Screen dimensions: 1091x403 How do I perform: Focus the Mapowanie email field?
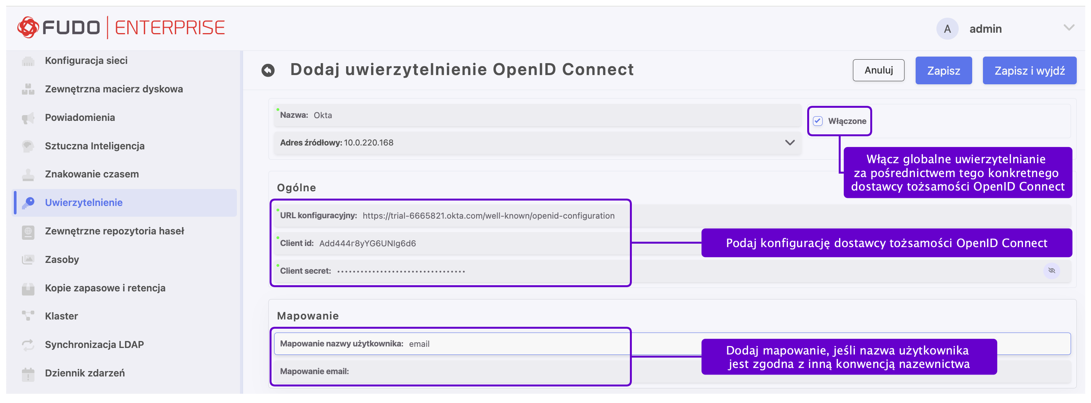487,371
